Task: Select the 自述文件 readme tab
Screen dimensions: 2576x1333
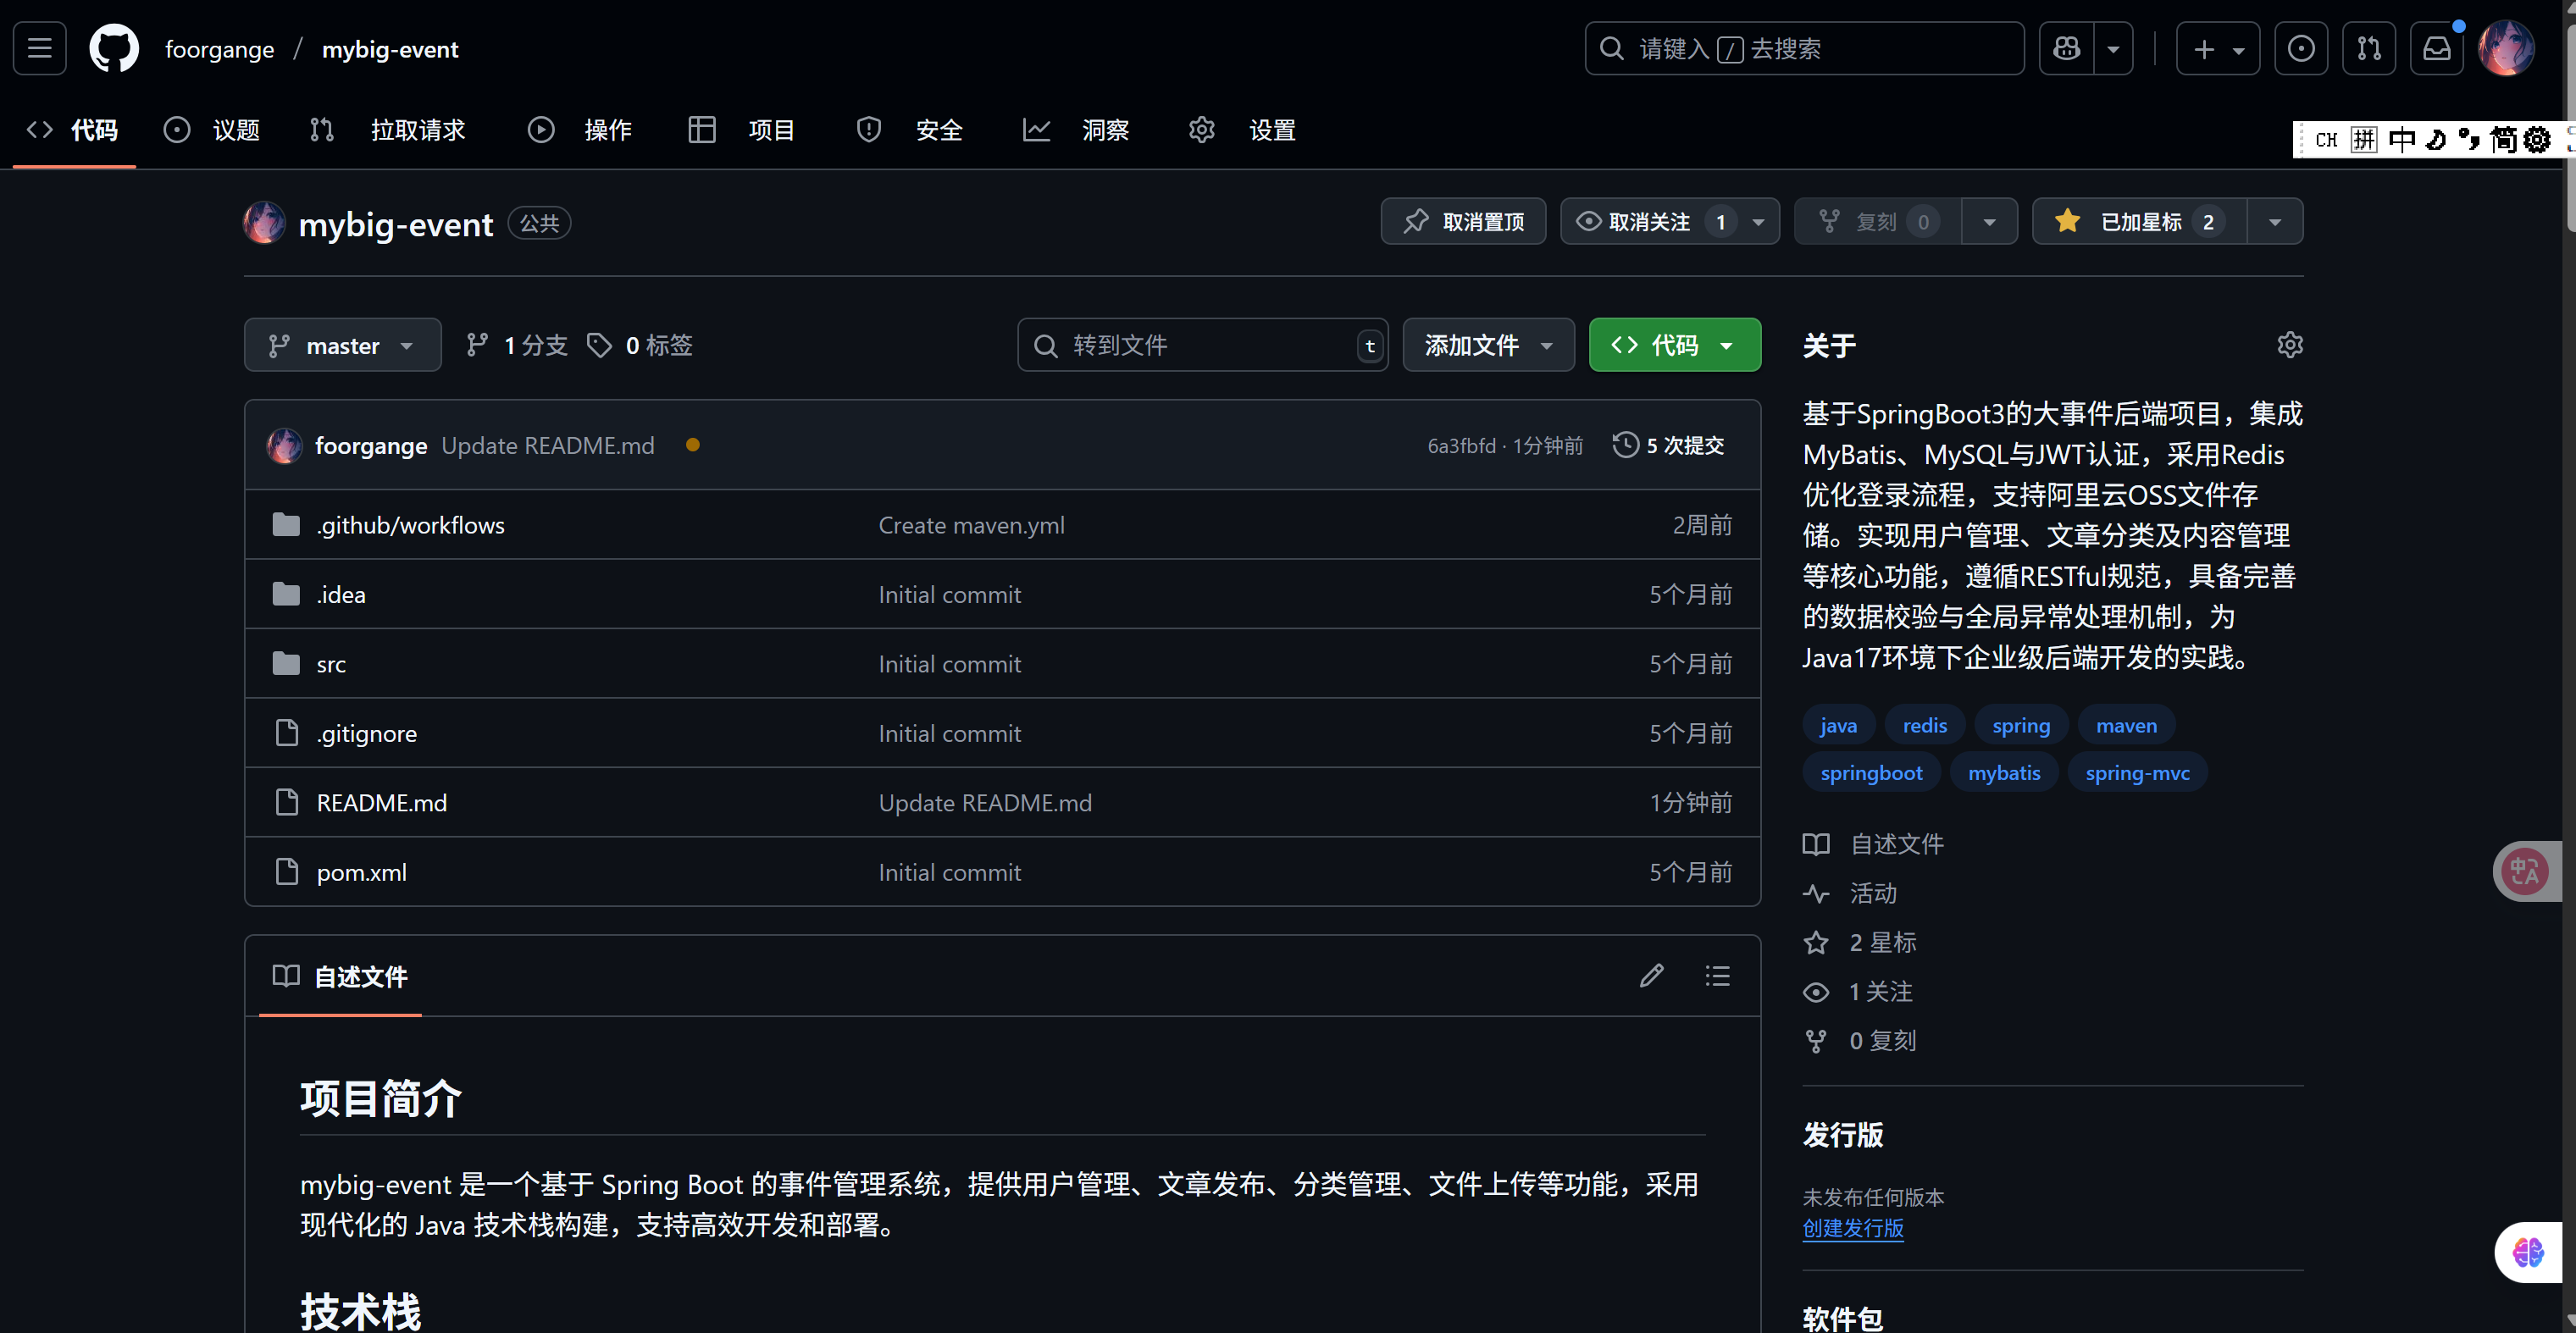Action: point(340,976)
